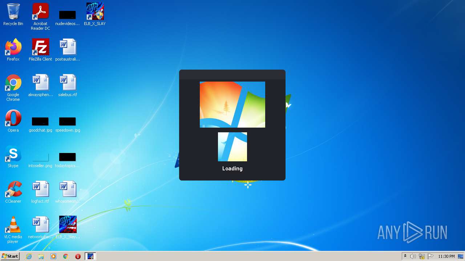Screen dimensions: 465x261
Task: Open Chrome from the taskbar
Action: (66, 256)
